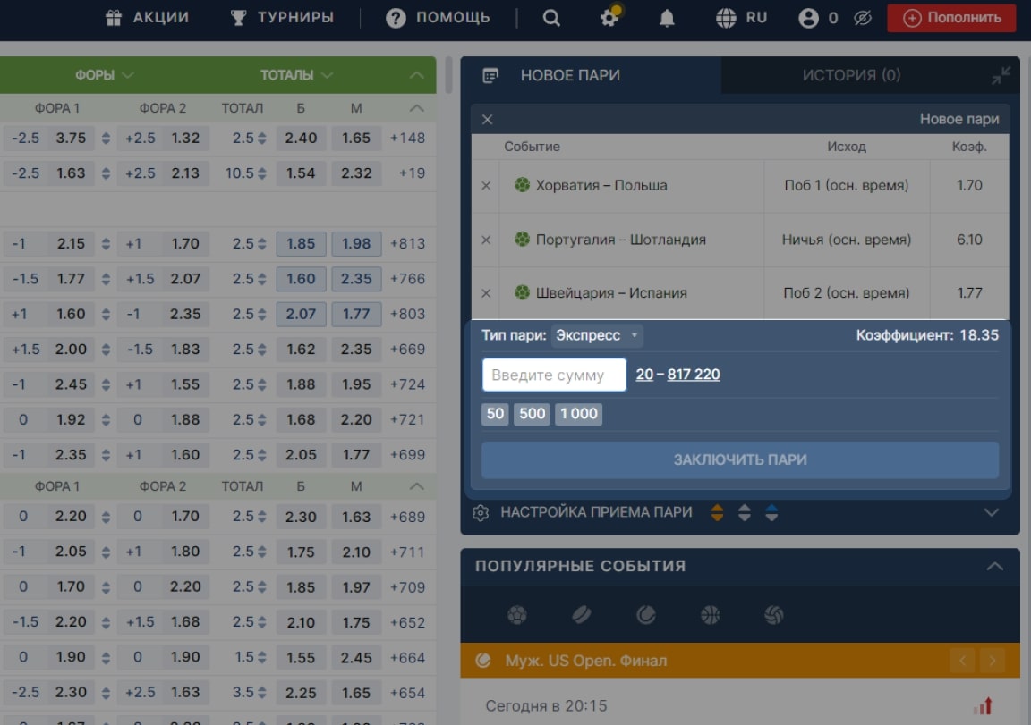This screenshot has width=1031, height=725.
Task: Open the Тип пари Экспресс dropdown
Action: click(597, 335)
